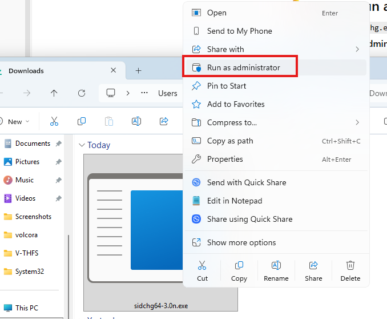Click the wrench icon beside Properties
The image size is (387, 319).
click(x=196, y=159)
